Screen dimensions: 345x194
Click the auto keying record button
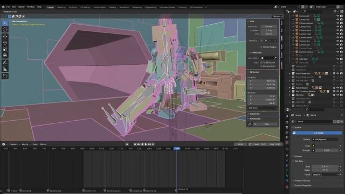tap(127, 144)
